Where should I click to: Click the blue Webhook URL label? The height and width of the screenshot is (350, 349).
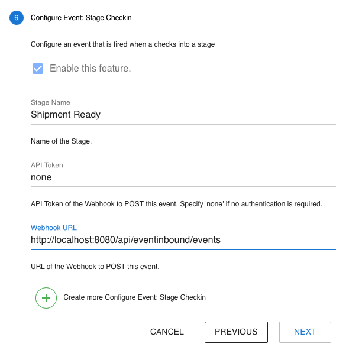coord(54,228)
